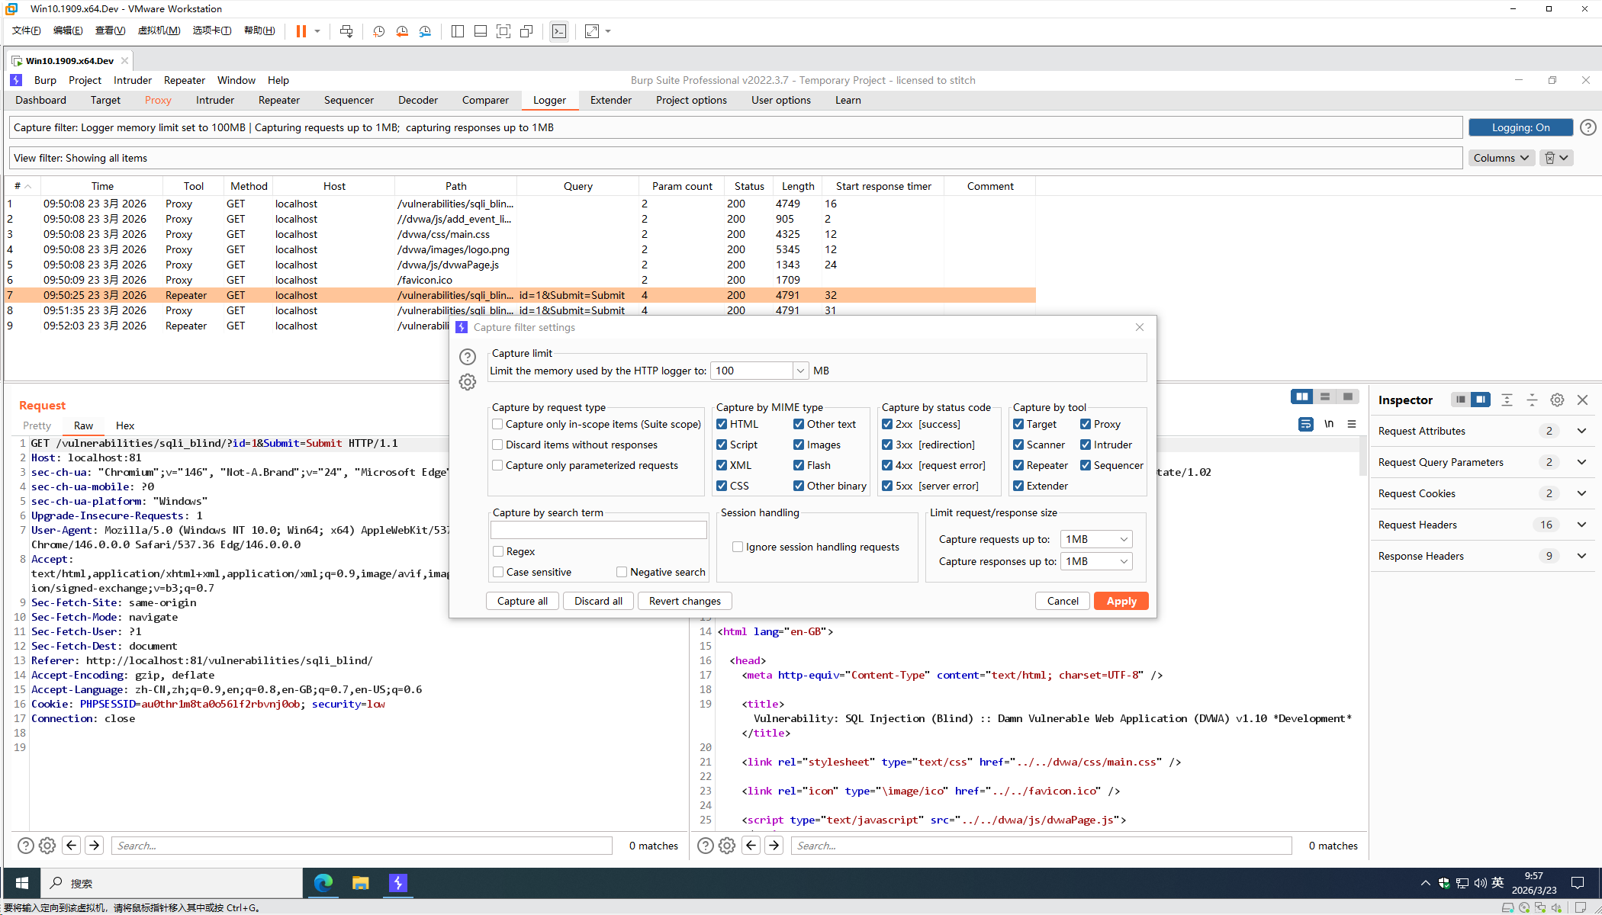Switch to the Repeater tab
Screen dimensions: 1602x915
pos(278,100)
